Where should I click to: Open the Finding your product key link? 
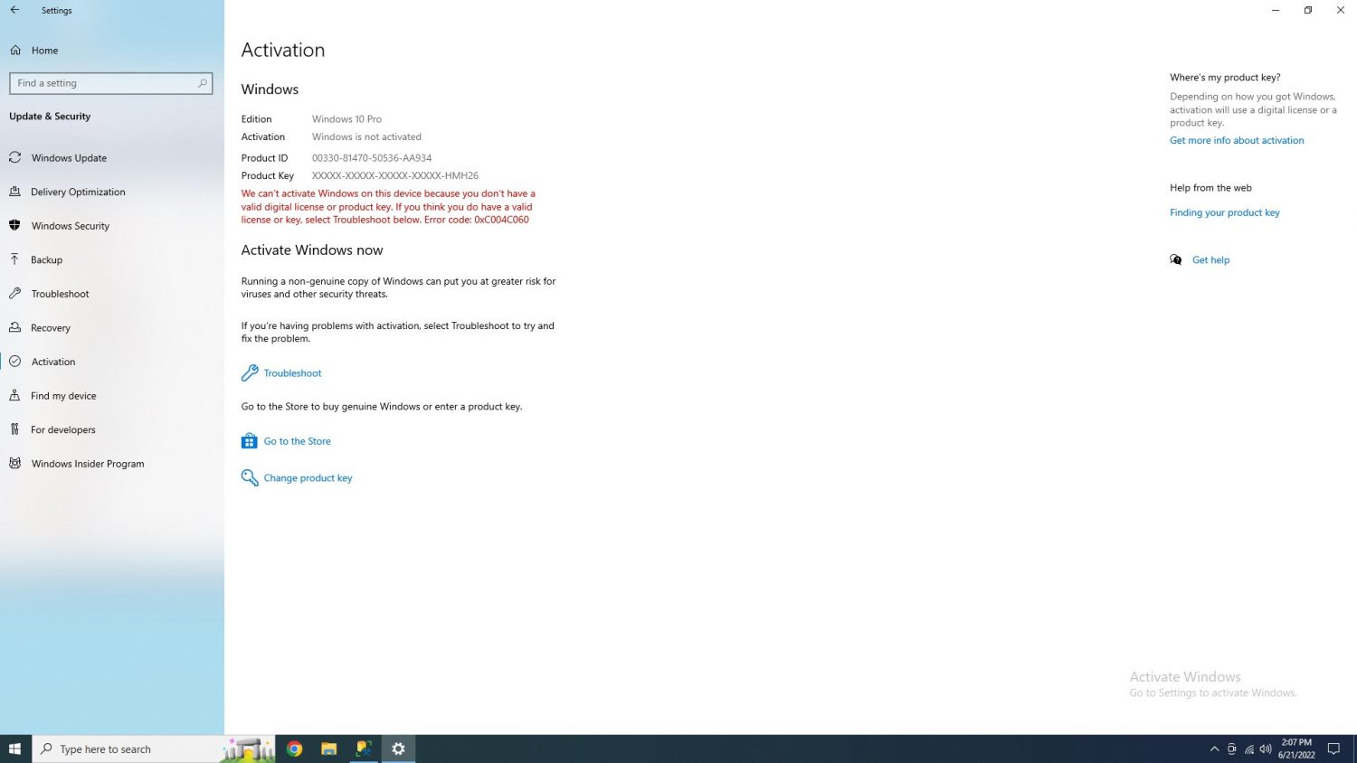pos(1224,213)
